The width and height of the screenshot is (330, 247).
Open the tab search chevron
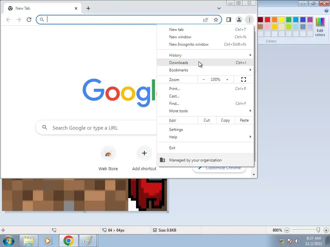click(219, 8)
